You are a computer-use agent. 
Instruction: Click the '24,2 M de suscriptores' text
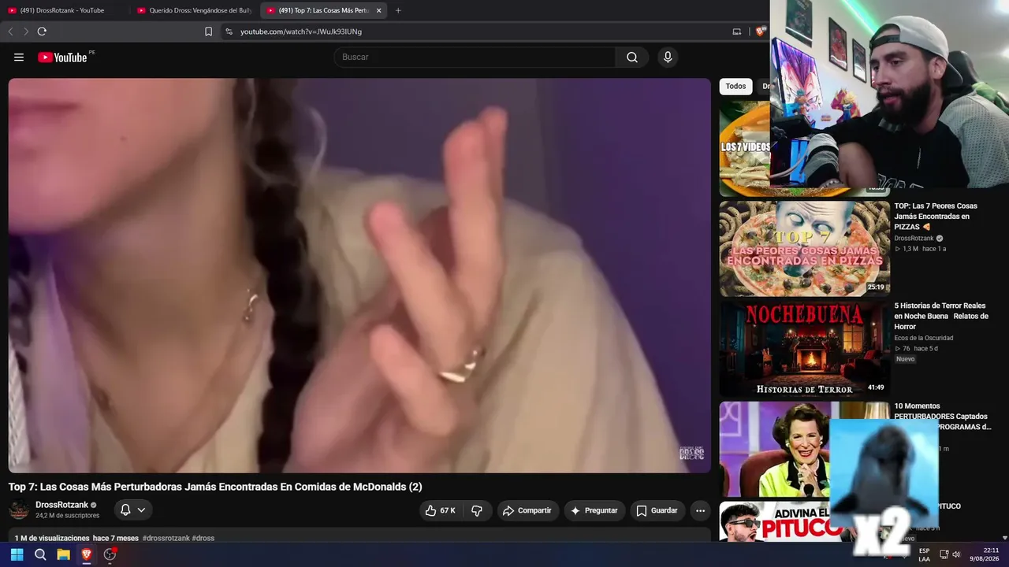[x=67, y=516]
